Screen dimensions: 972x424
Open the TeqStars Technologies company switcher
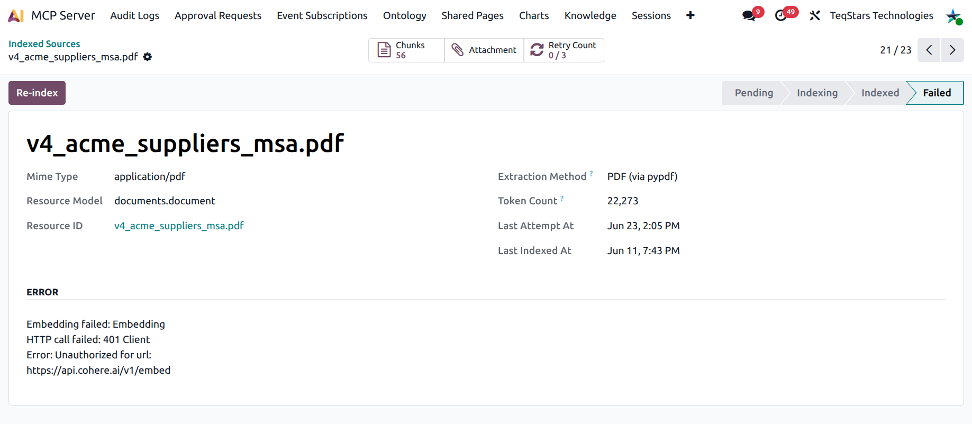coord(882,16)
